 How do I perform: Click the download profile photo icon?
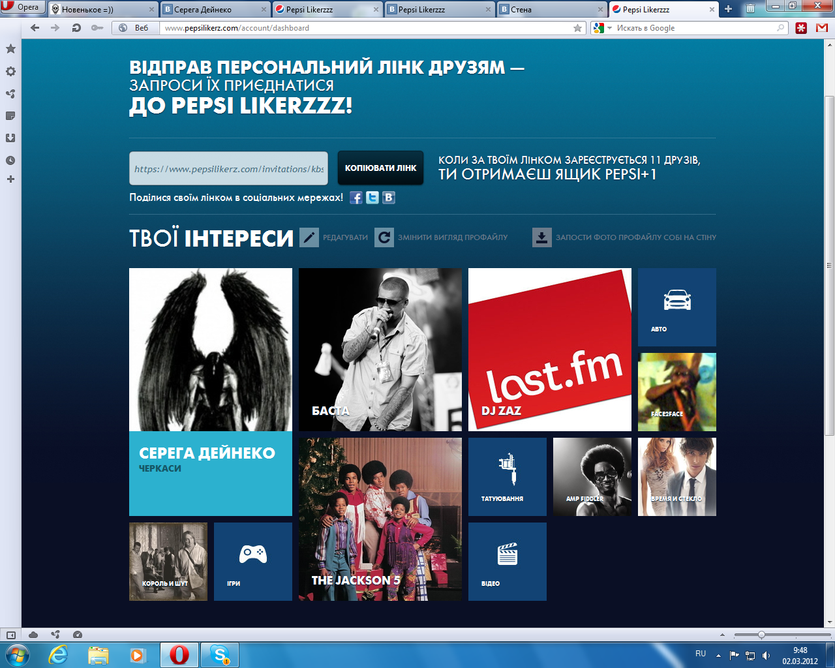point(542,237)
